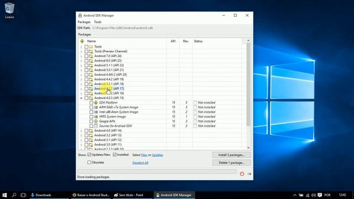Screen dimensions: 354x199
Task: Check the Tools (Preview Channel) checkbox
Action: (86, 51)
